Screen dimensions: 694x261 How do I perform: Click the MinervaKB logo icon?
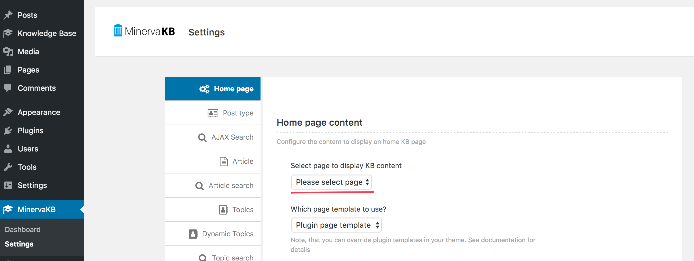coord(118,30)
